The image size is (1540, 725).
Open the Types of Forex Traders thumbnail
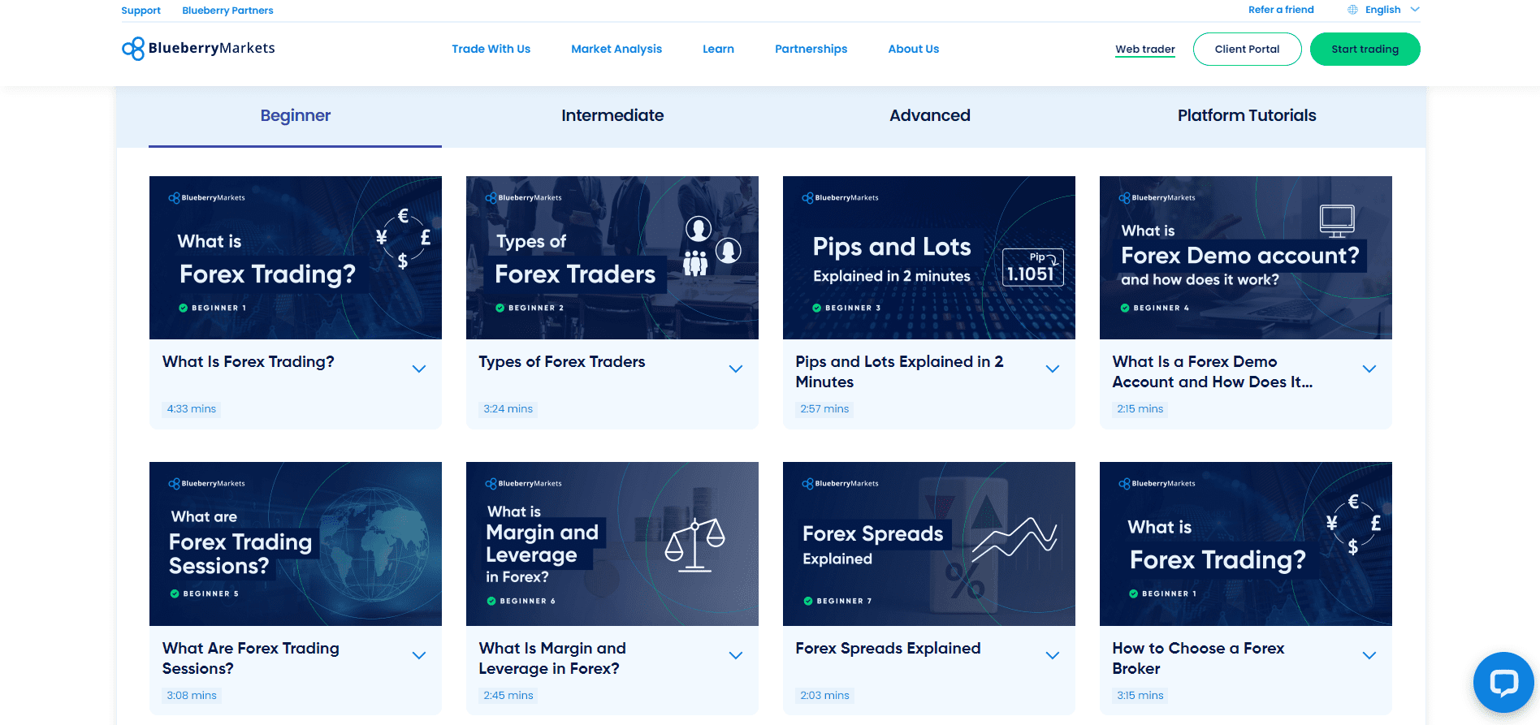[x=612, y=257]
